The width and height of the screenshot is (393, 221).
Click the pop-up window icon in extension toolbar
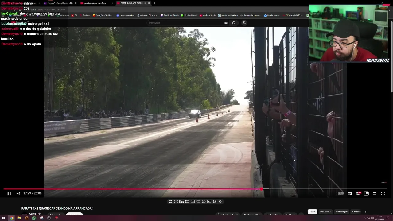coord(198,202)
